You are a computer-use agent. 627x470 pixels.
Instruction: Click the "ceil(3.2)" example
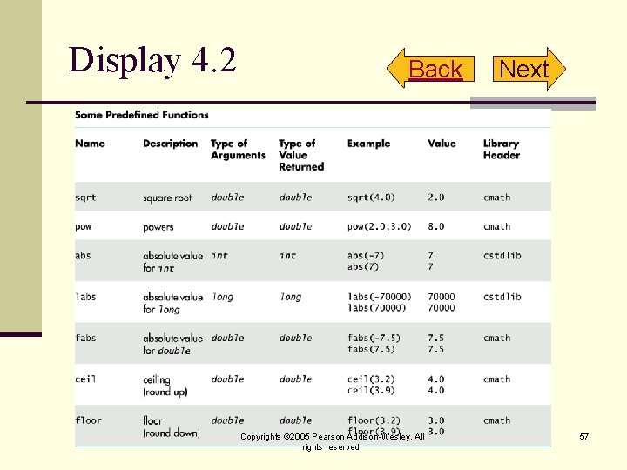pos(371,379)
